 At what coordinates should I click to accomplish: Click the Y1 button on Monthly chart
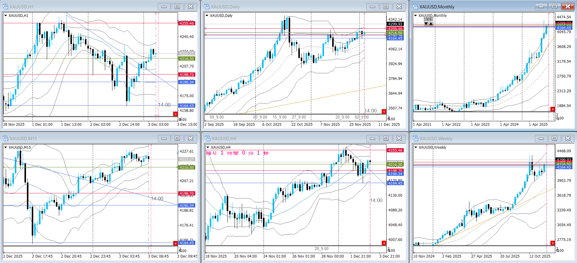(429, 20)
